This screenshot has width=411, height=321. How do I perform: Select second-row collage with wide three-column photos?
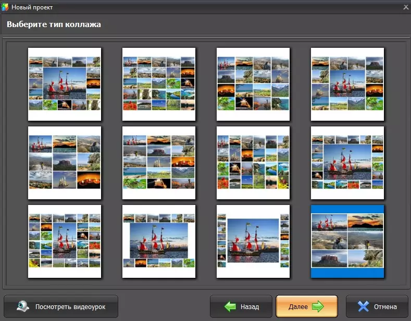(x=159, y=163)
